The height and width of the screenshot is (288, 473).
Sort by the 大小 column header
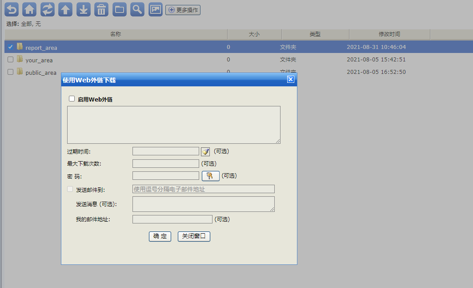[x=254, y=34]
